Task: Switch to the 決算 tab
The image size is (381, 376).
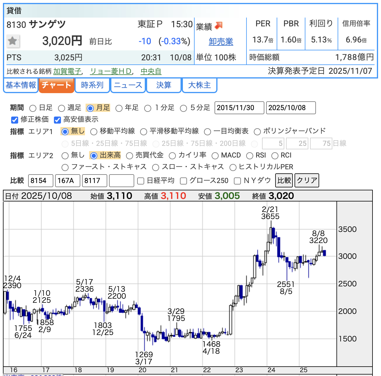Action: [164, 85]
